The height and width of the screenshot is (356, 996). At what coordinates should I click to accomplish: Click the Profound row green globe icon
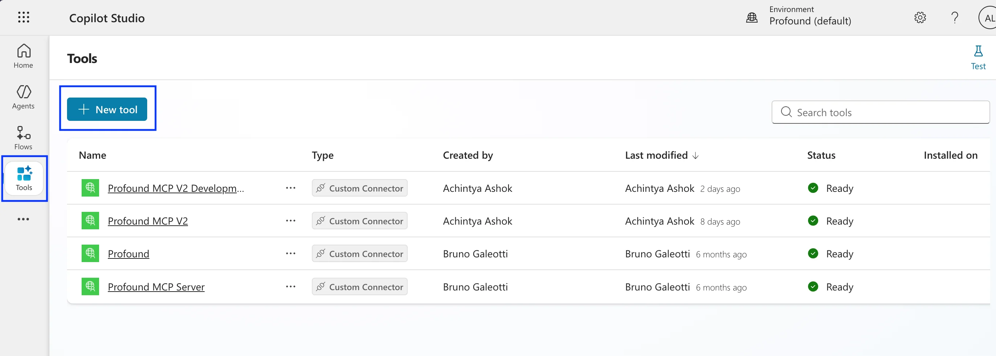click(x=90, y=254)
